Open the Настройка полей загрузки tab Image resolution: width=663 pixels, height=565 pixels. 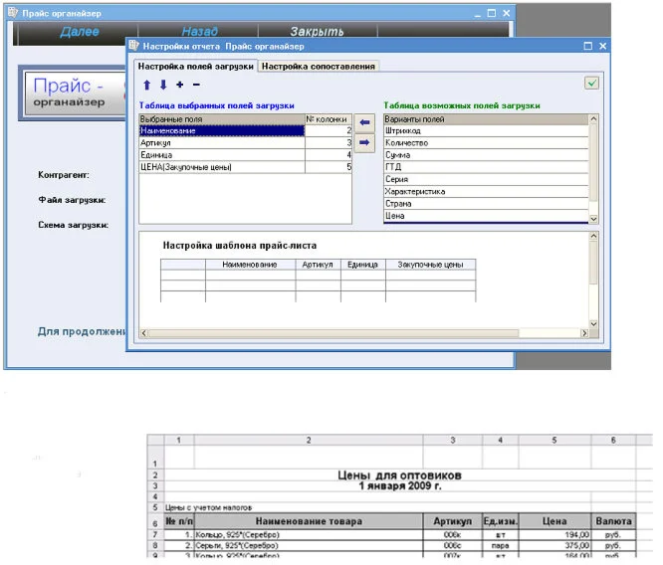195,66
